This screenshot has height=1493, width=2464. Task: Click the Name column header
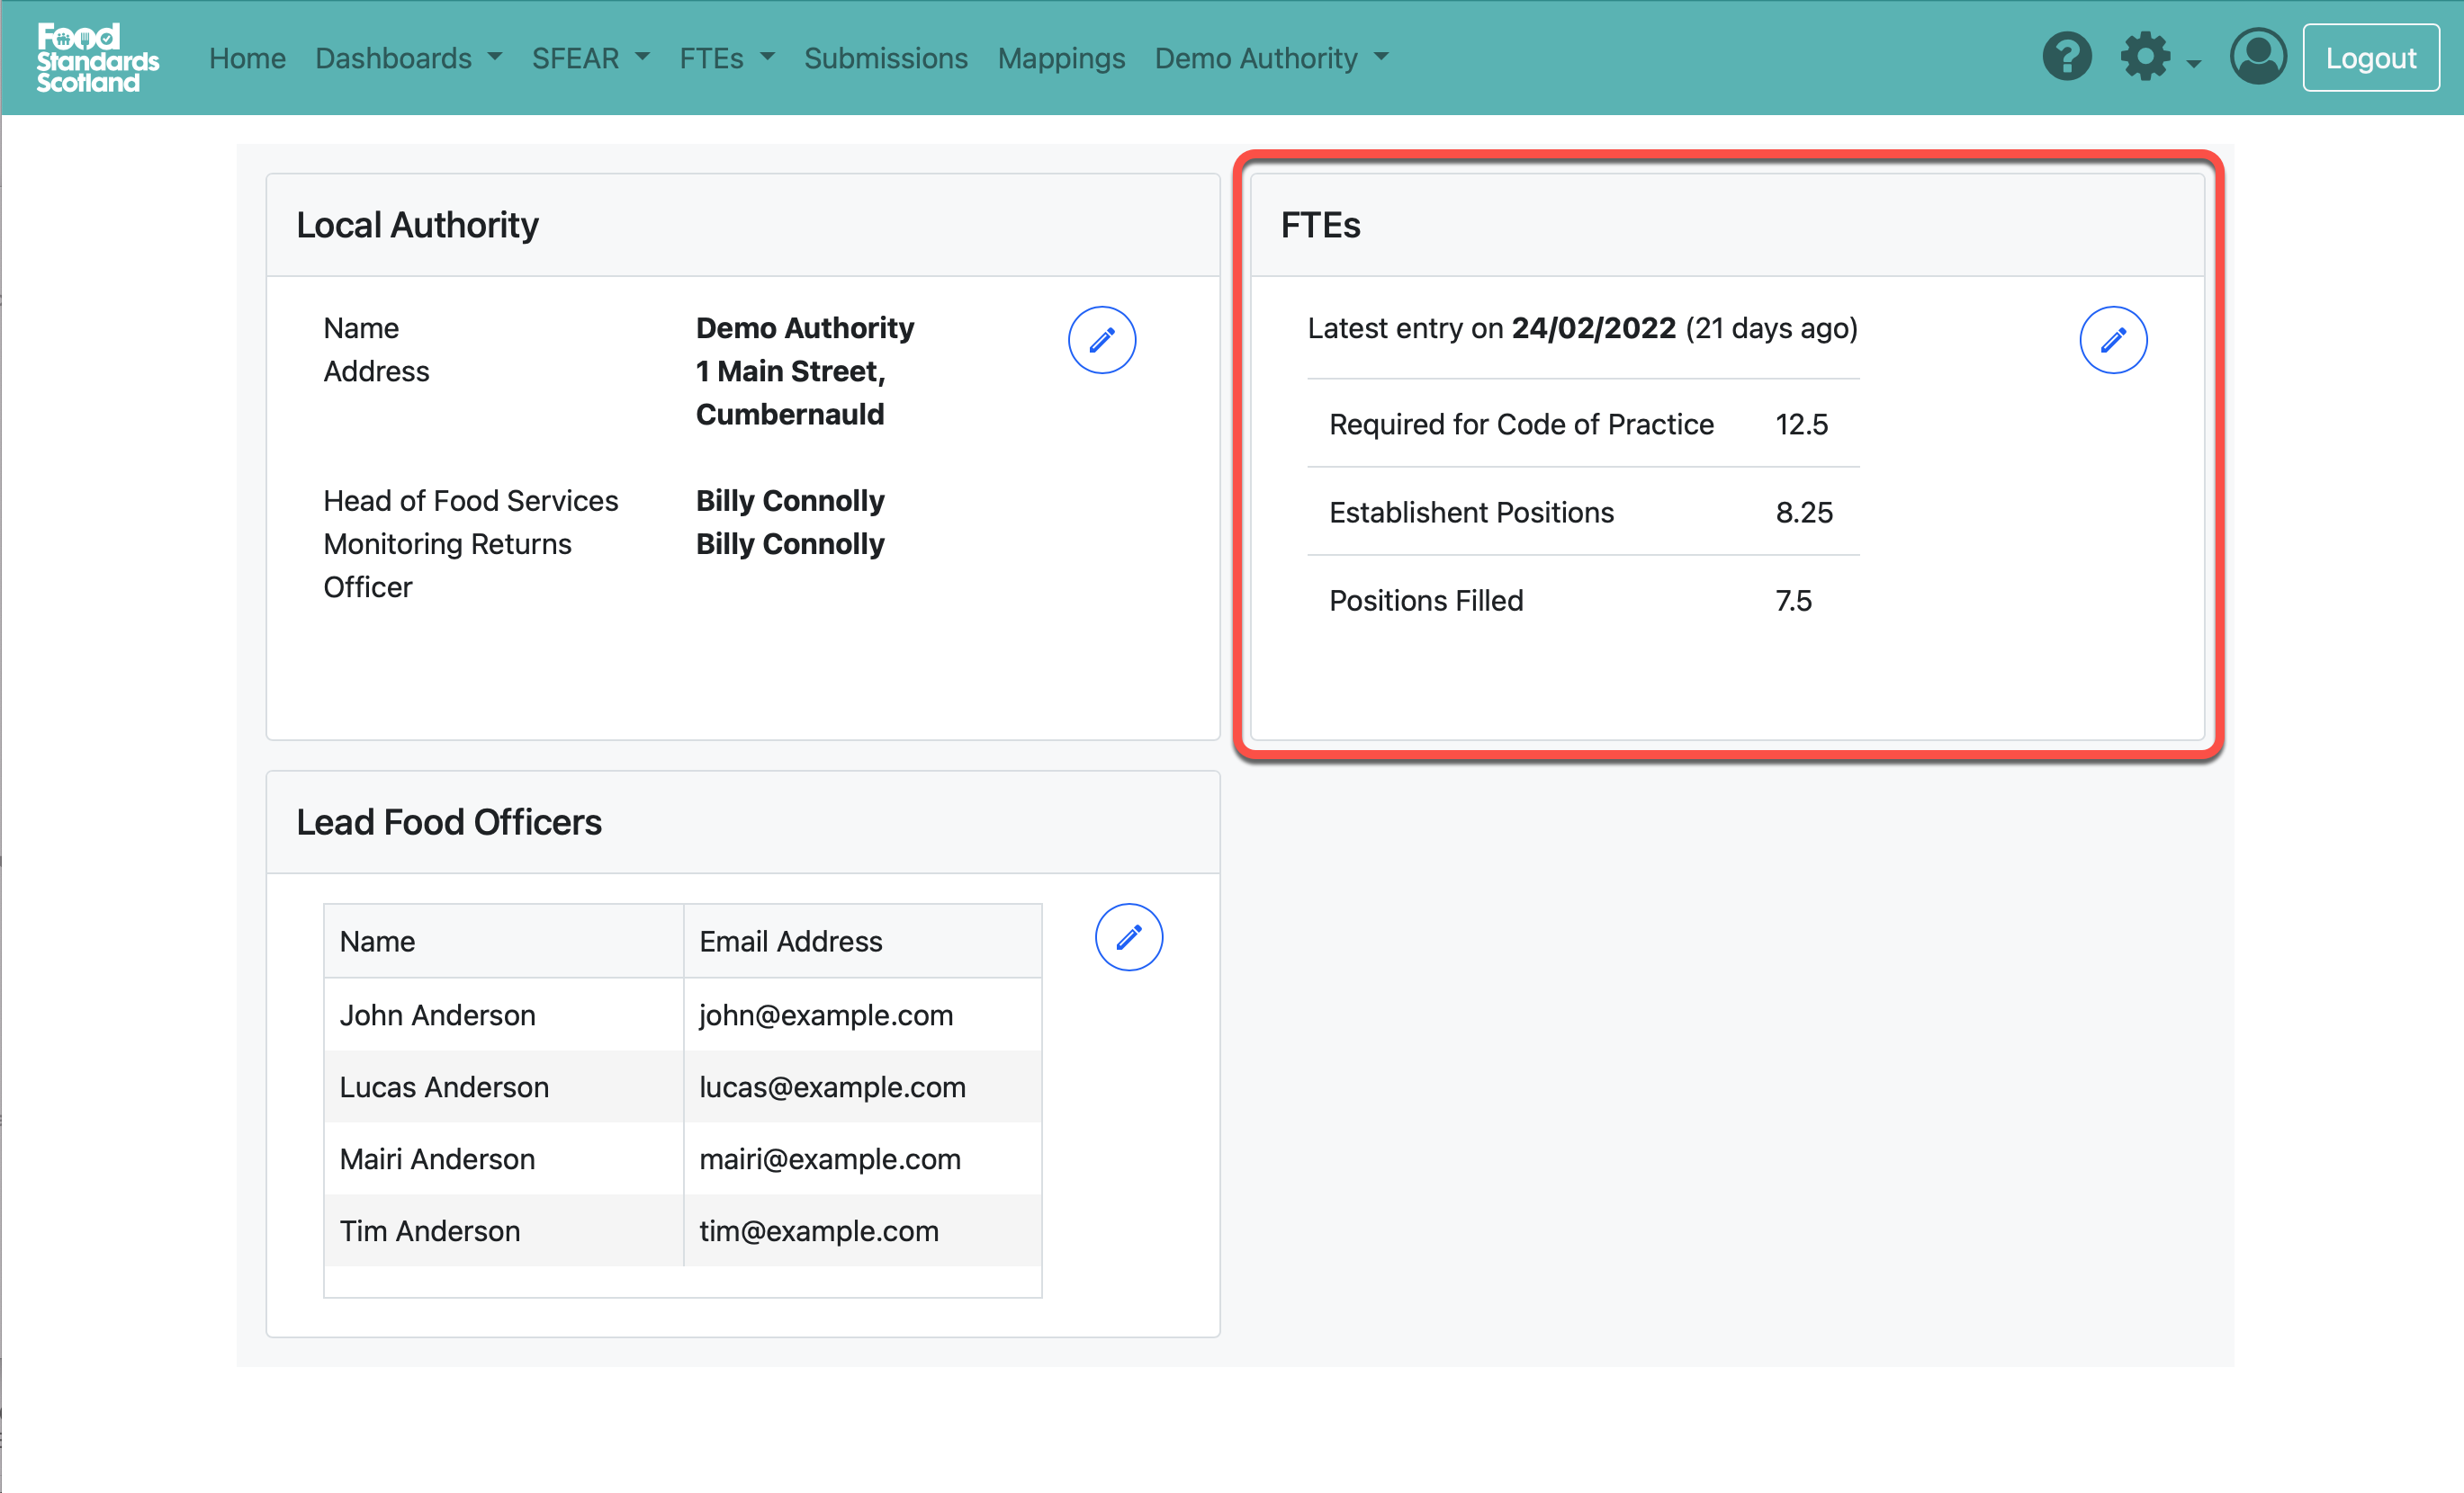click(503, 941)
